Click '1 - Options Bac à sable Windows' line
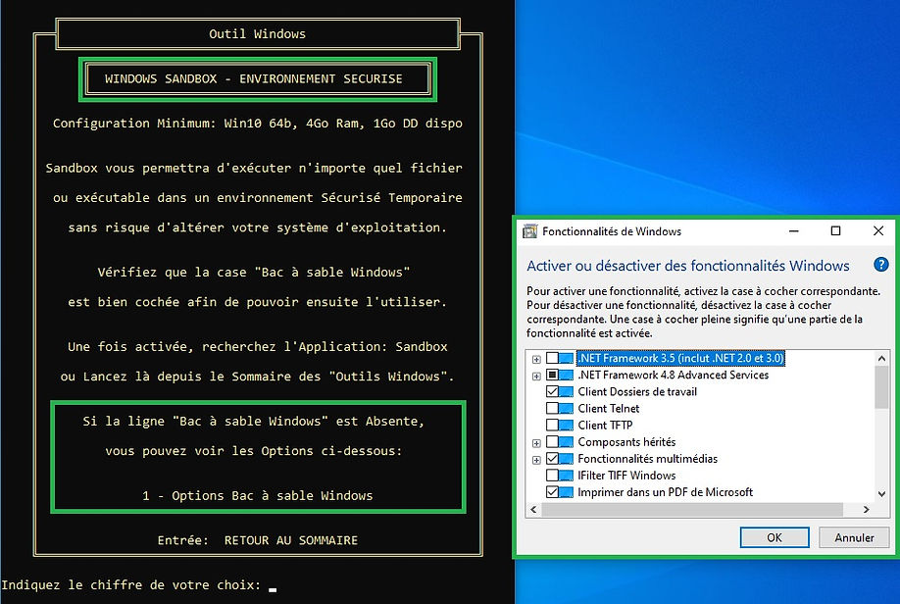 click(x=258, y=495)
